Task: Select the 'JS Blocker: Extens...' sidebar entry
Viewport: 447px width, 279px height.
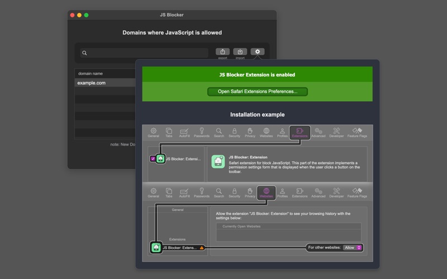Action: click(x=179, y=248)
